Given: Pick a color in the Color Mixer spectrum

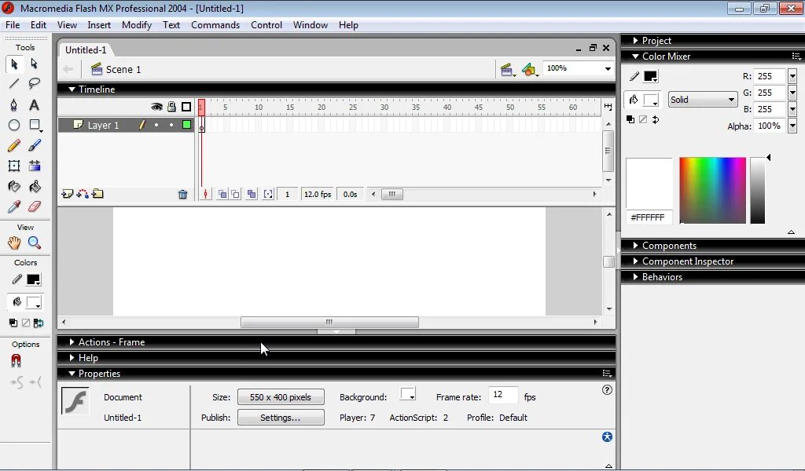Looking at the screenshot, I should click(x=712, y=190).
